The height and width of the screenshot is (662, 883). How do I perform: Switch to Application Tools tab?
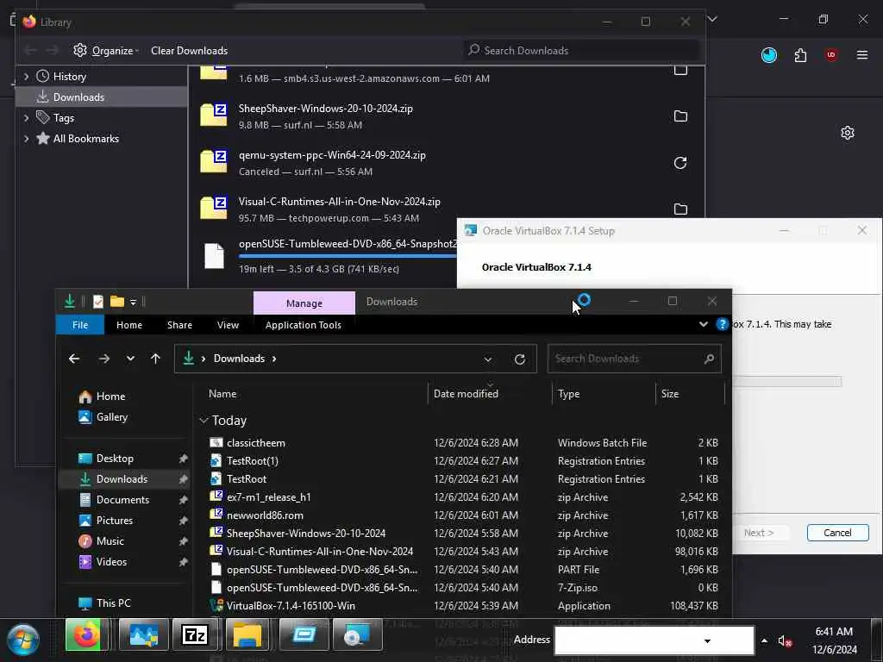[303, 325]
